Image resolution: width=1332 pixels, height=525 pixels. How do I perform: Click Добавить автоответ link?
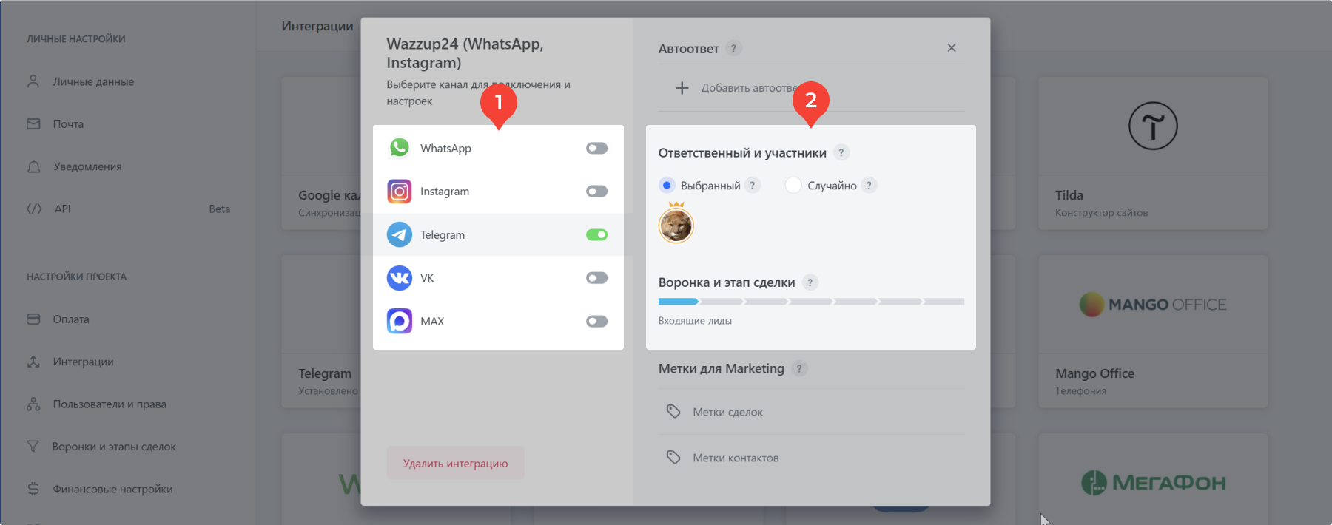coord(749,88)
